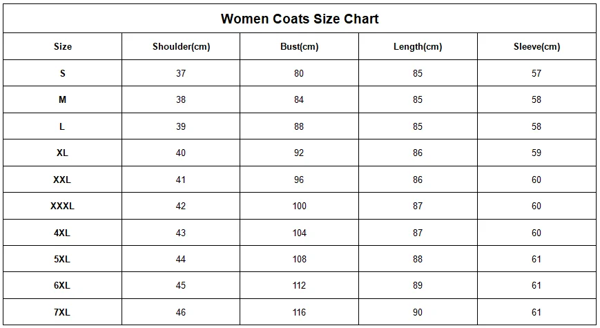Click the S size row label
600x328 pixels.
(x=62, y=73)
